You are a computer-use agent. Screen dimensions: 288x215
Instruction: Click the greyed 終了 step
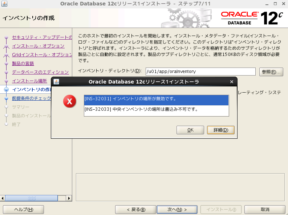(16, 125)
